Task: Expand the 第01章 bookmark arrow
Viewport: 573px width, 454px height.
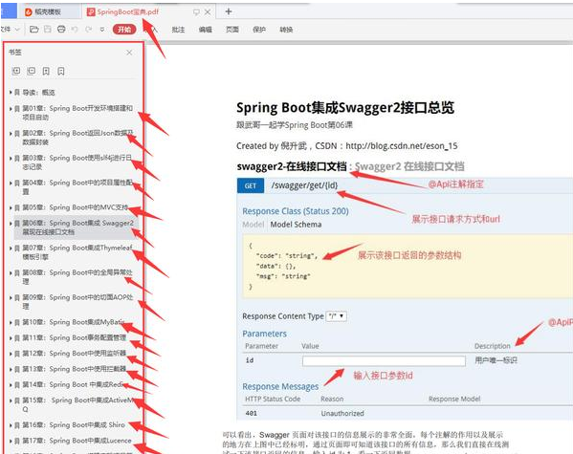Action: (x=11, y=108)
